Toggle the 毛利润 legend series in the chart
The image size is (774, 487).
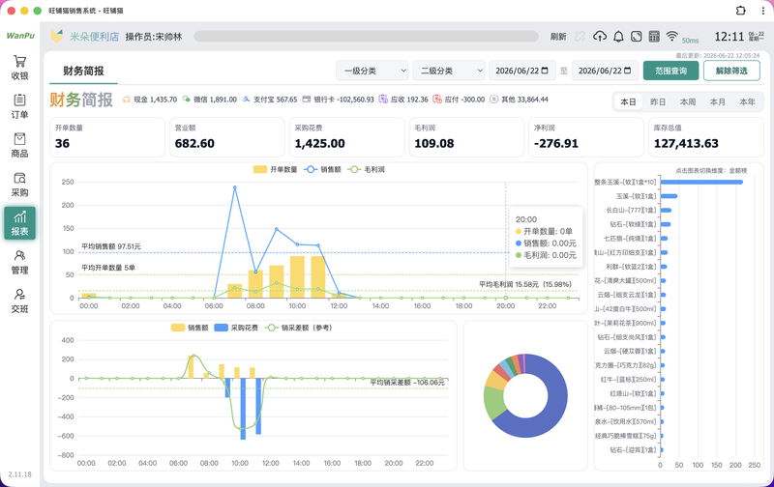pyautogui.click(x=367, y=169)
